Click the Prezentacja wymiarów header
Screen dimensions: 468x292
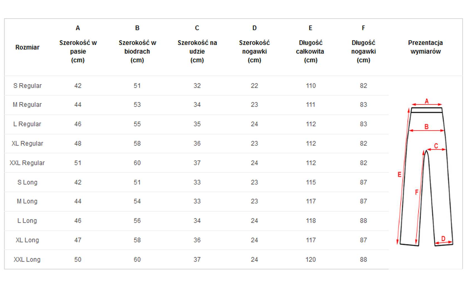425,47
